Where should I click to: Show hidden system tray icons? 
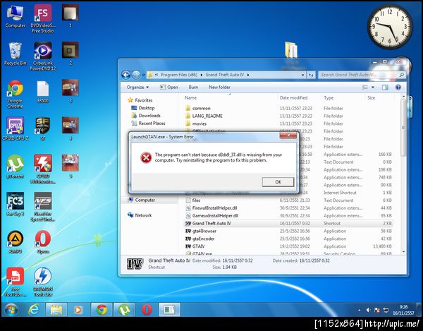pyautogui.click(x=360, y=311)
